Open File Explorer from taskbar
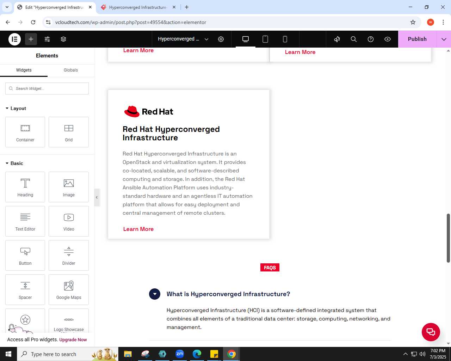This screenshot has height=361, width=451. 128,354
